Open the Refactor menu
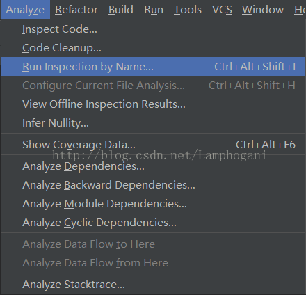 pyautogui.click(x=76, y=10)
